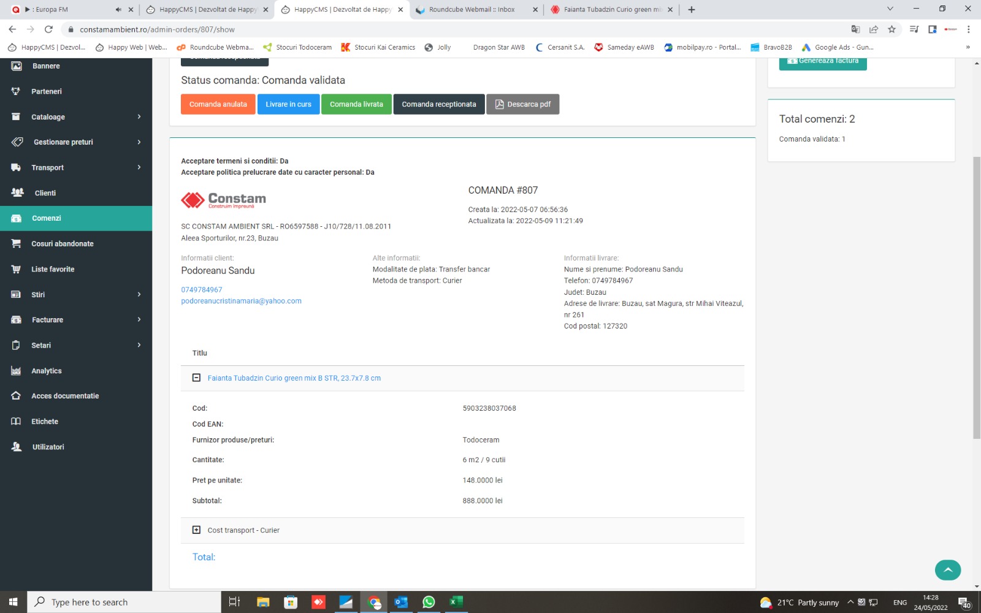Open Windows Task View icon
Screen dimensions: 981x613
pos(234,602)
